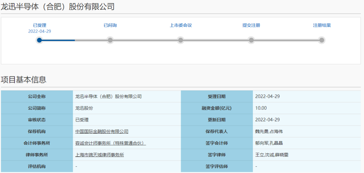Click the 受理日期 header cell

click(217, 97)
